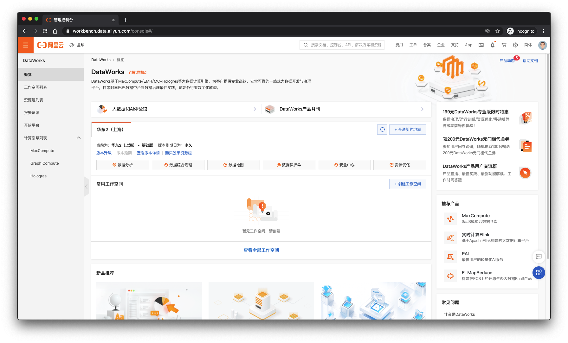The image size is (568, 343).
Task: Click the help question mark icon
Action: click(515, 45)
